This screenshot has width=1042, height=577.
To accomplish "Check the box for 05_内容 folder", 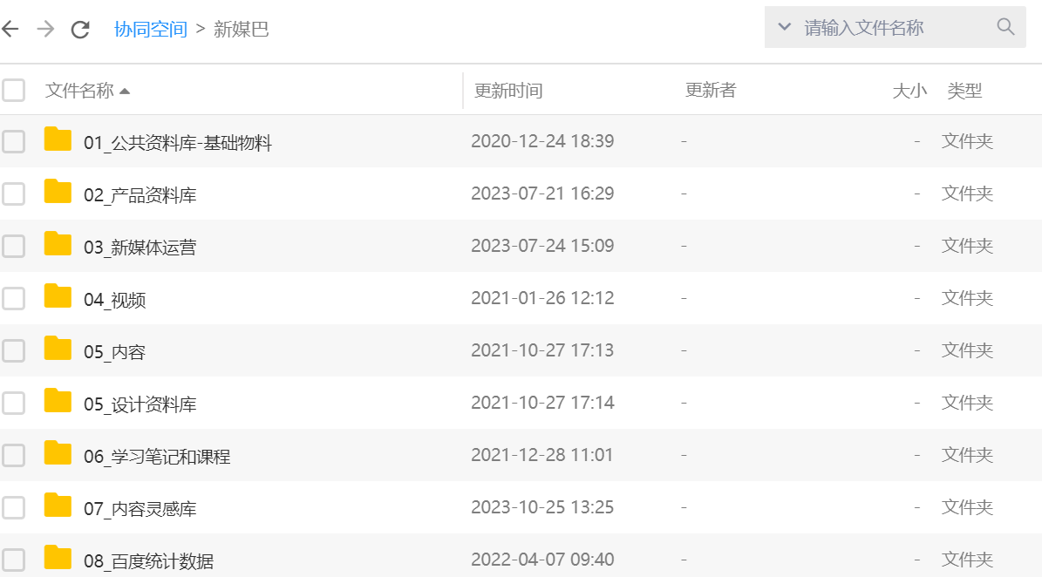I will tap(13, 350).
